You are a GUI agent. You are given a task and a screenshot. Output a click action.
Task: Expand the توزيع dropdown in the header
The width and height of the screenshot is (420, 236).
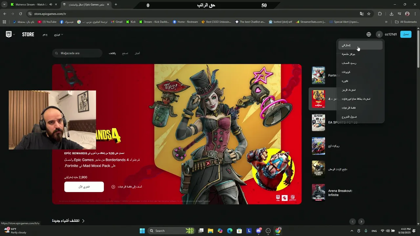point(59,34)
